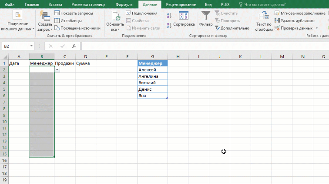329x184 pixels.
Task: Click Удалить дубликаты
Action: coord(295,21)
